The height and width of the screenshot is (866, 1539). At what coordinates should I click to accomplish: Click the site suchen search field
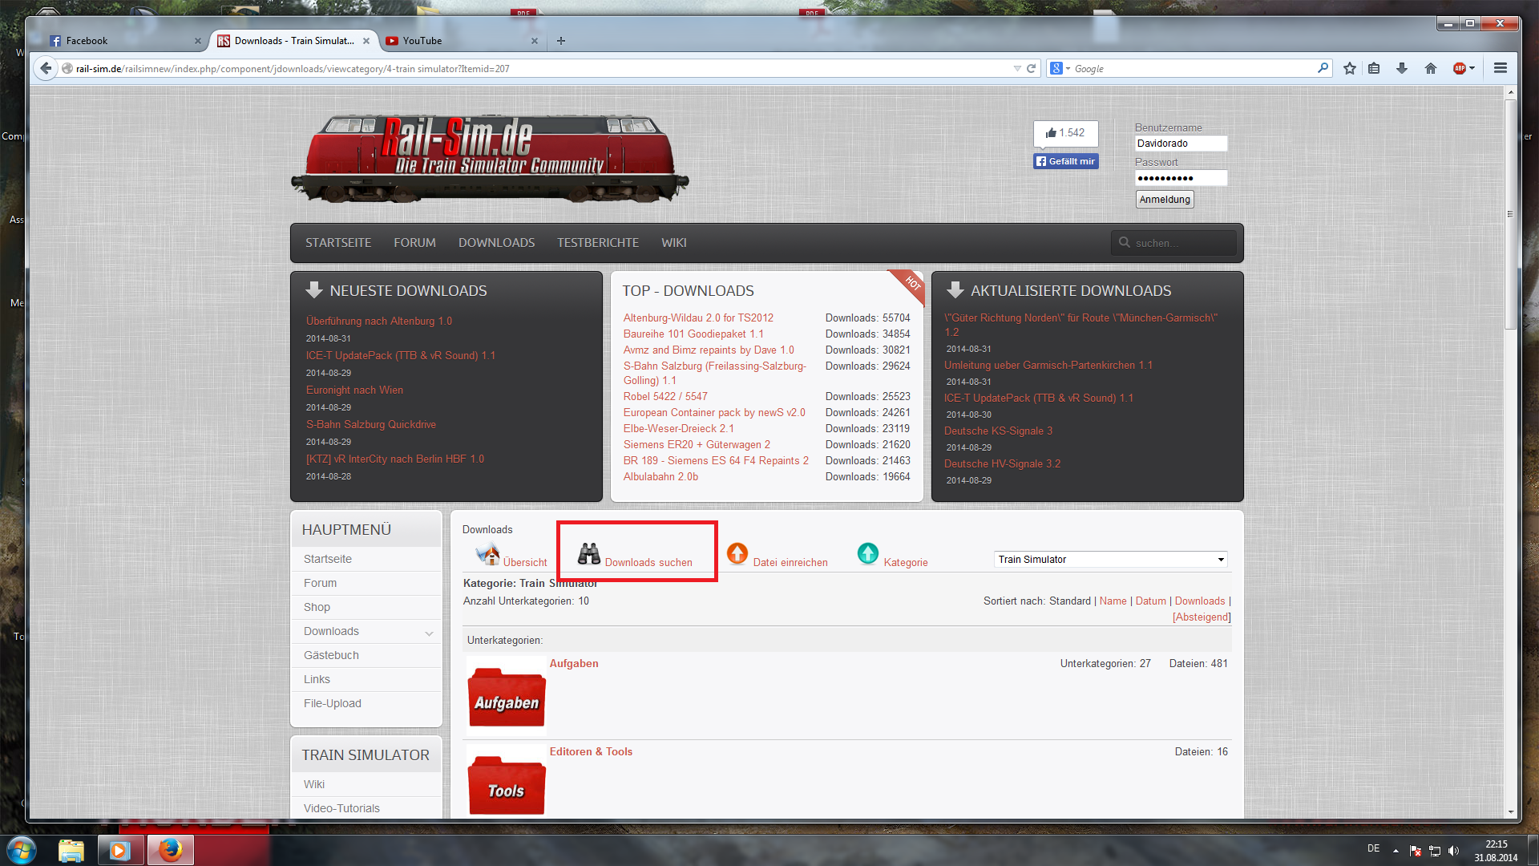[1173, 243]
